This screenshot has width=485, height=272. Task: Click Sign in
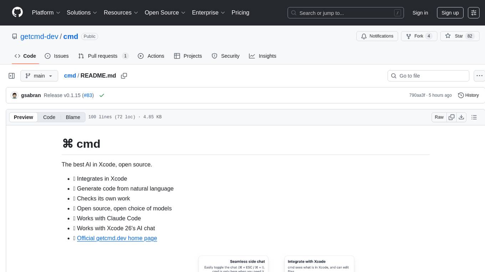[x=420, y=12]
